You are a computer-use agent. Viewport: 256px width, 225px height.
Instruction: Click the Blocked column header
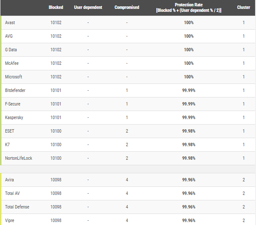pyautogui.click(x=56, y=7)
